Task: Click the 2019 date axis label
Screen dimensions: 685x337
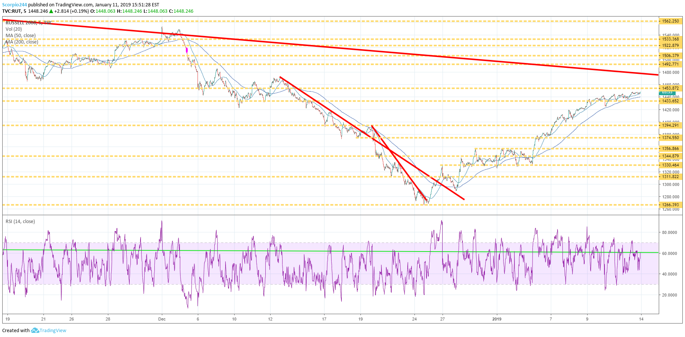Action: click(x=497, y=319)
